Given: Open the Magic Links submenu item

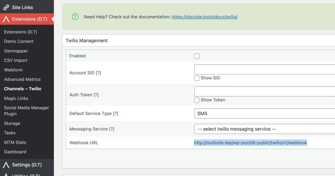Looking at the screenshot, I should point(16,98).
